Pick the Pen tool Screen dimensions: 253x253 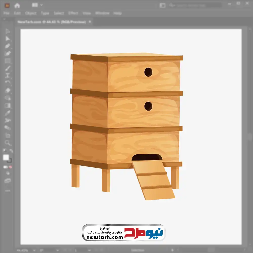click(x=8, y=46)
